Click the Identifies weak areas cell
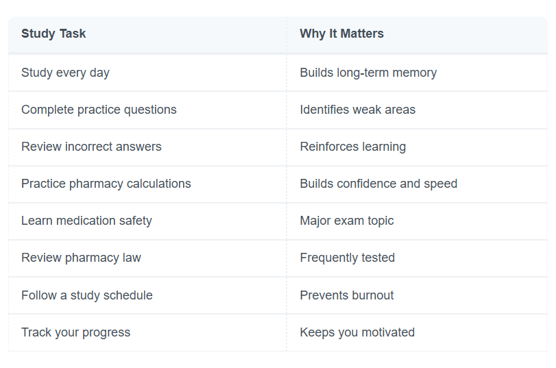556x368 pixels. 417,110
